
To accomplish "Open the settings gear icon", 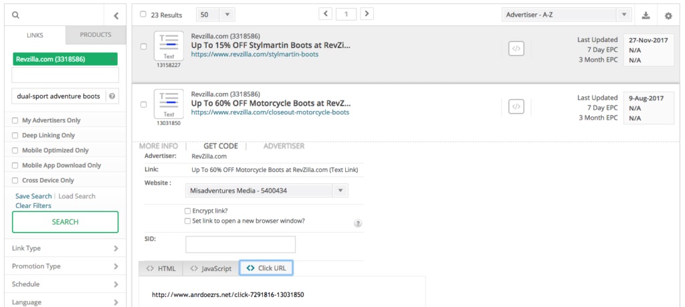I will point(668,15).
